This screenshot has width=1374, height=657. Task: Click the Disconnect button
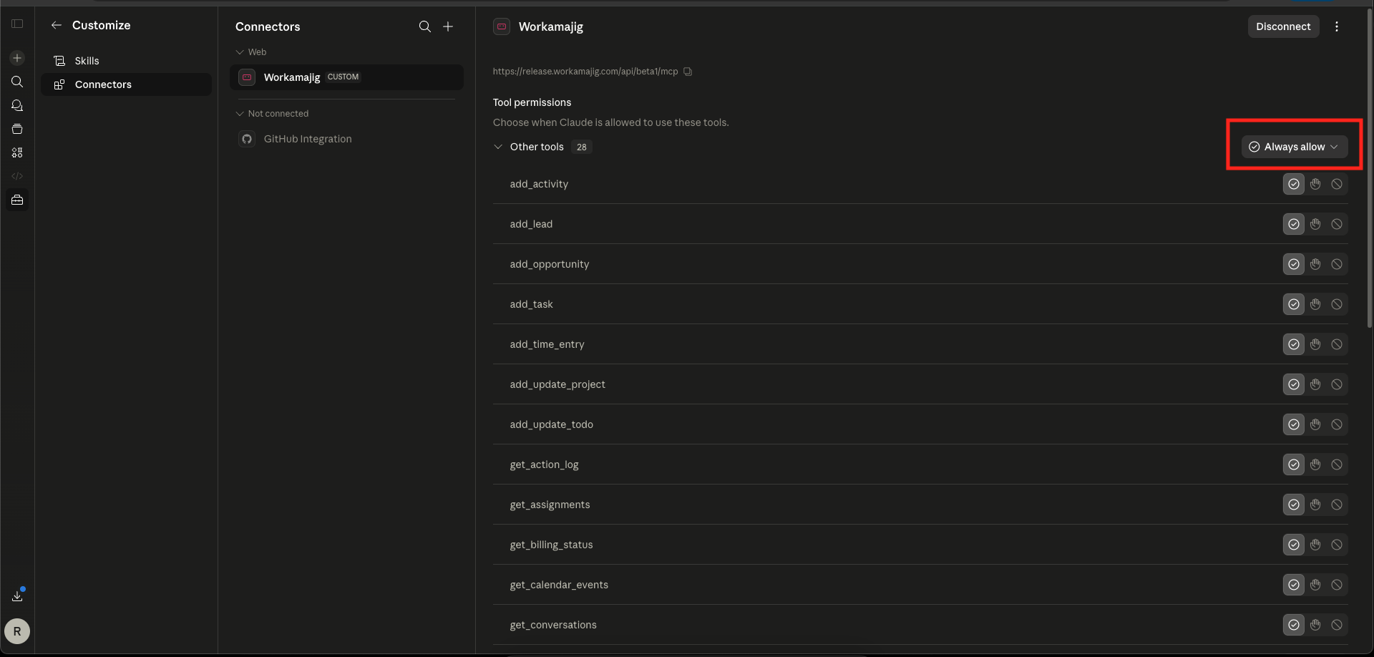(1283, 26)
